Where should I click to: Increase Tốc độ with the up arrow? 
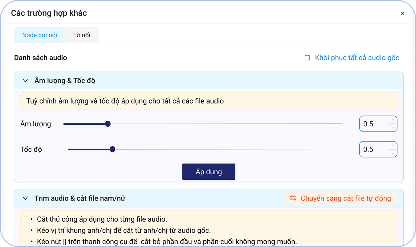(393, 146)
